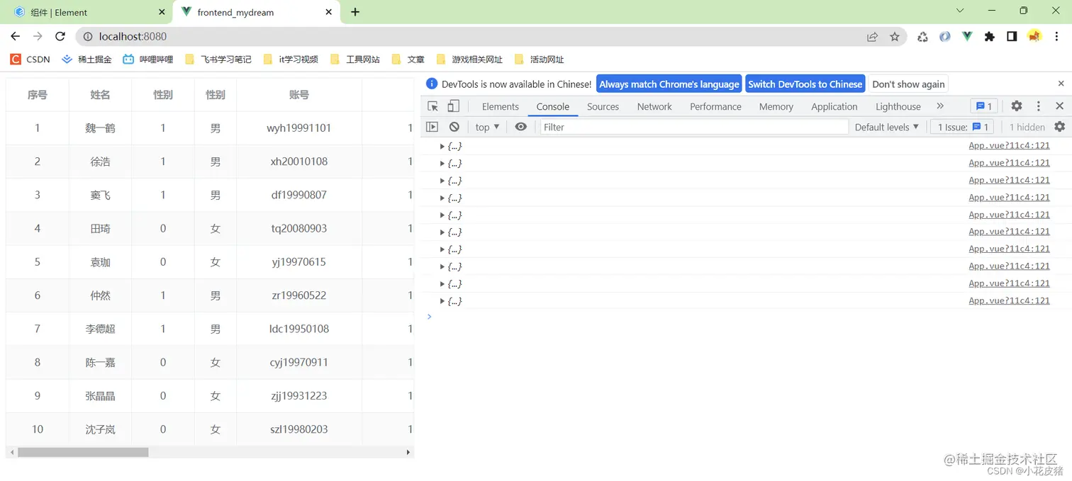Open the 稀土掘金 bookmark
1072x481 pixels.
pos(86,60)
